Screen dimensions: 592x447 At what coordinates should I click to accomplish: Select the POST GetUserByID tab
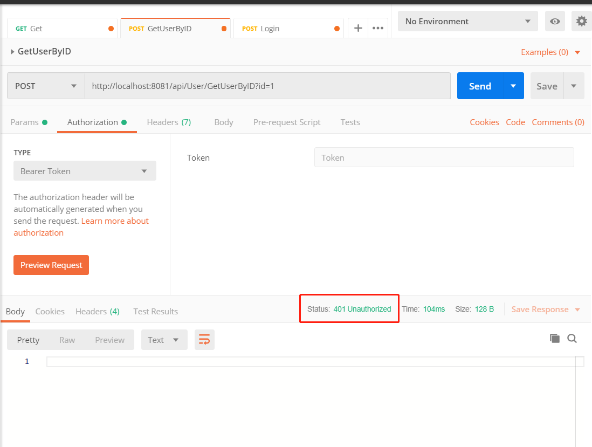pos(176,29)
